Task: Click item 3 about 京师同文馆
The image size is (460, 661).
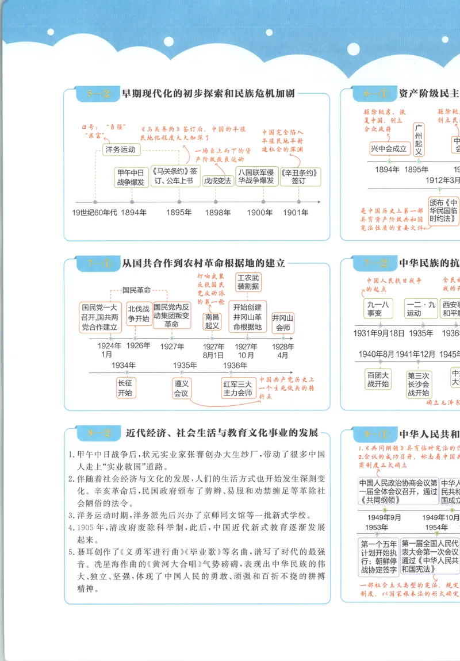Action: point(190,515)
